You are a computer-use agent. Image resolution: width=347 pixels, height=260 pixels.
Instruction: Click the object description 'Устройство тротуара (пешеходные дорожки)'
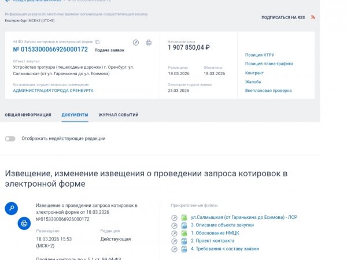(58, 67)
